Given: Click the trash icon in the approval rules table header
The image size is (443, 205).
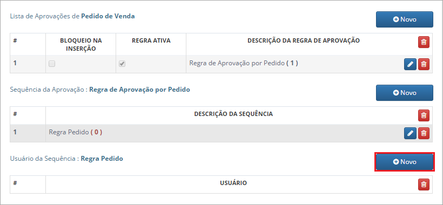Looking at the screenshot, I should click(424, 42).
